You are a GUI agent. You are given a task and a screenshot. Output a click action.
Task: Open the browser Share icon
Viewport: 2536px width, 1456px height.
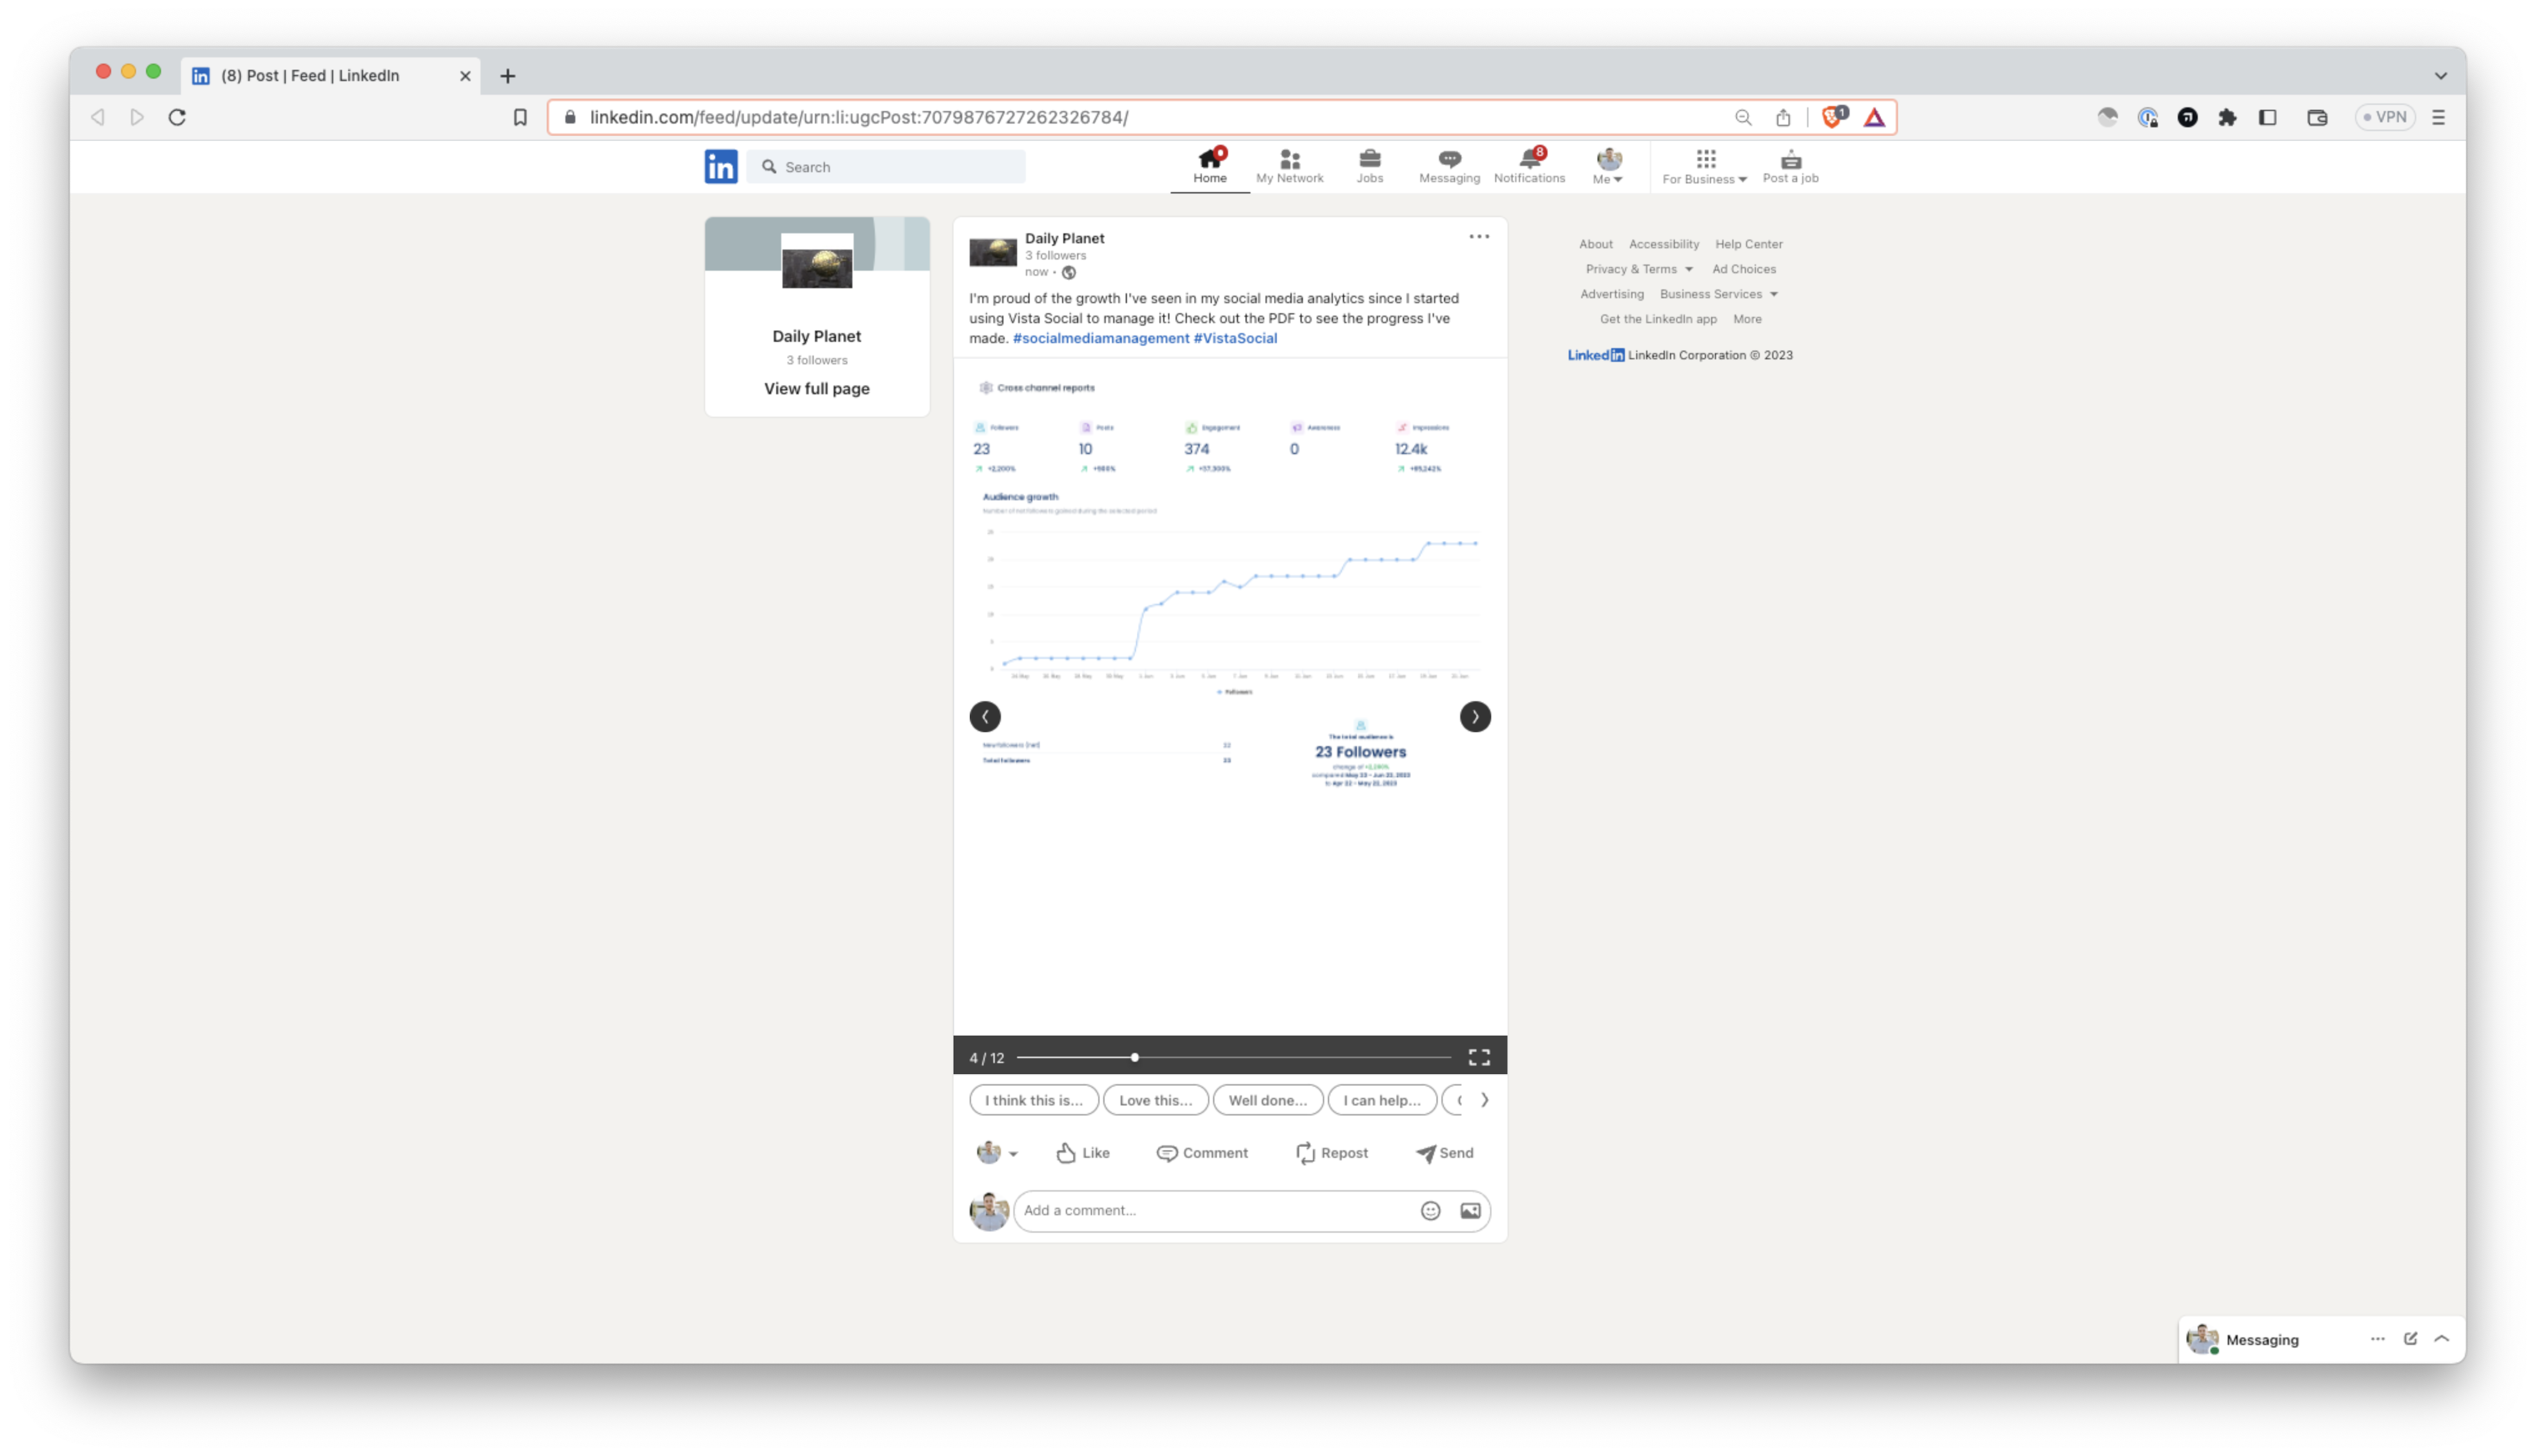[x=1782, y=117]
